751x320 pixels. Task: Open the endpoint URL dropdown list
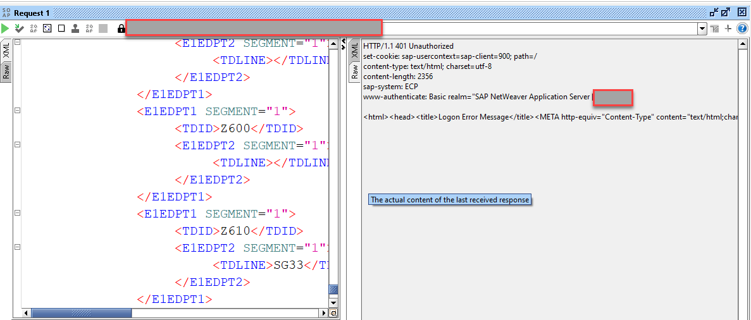coord(702,28)
